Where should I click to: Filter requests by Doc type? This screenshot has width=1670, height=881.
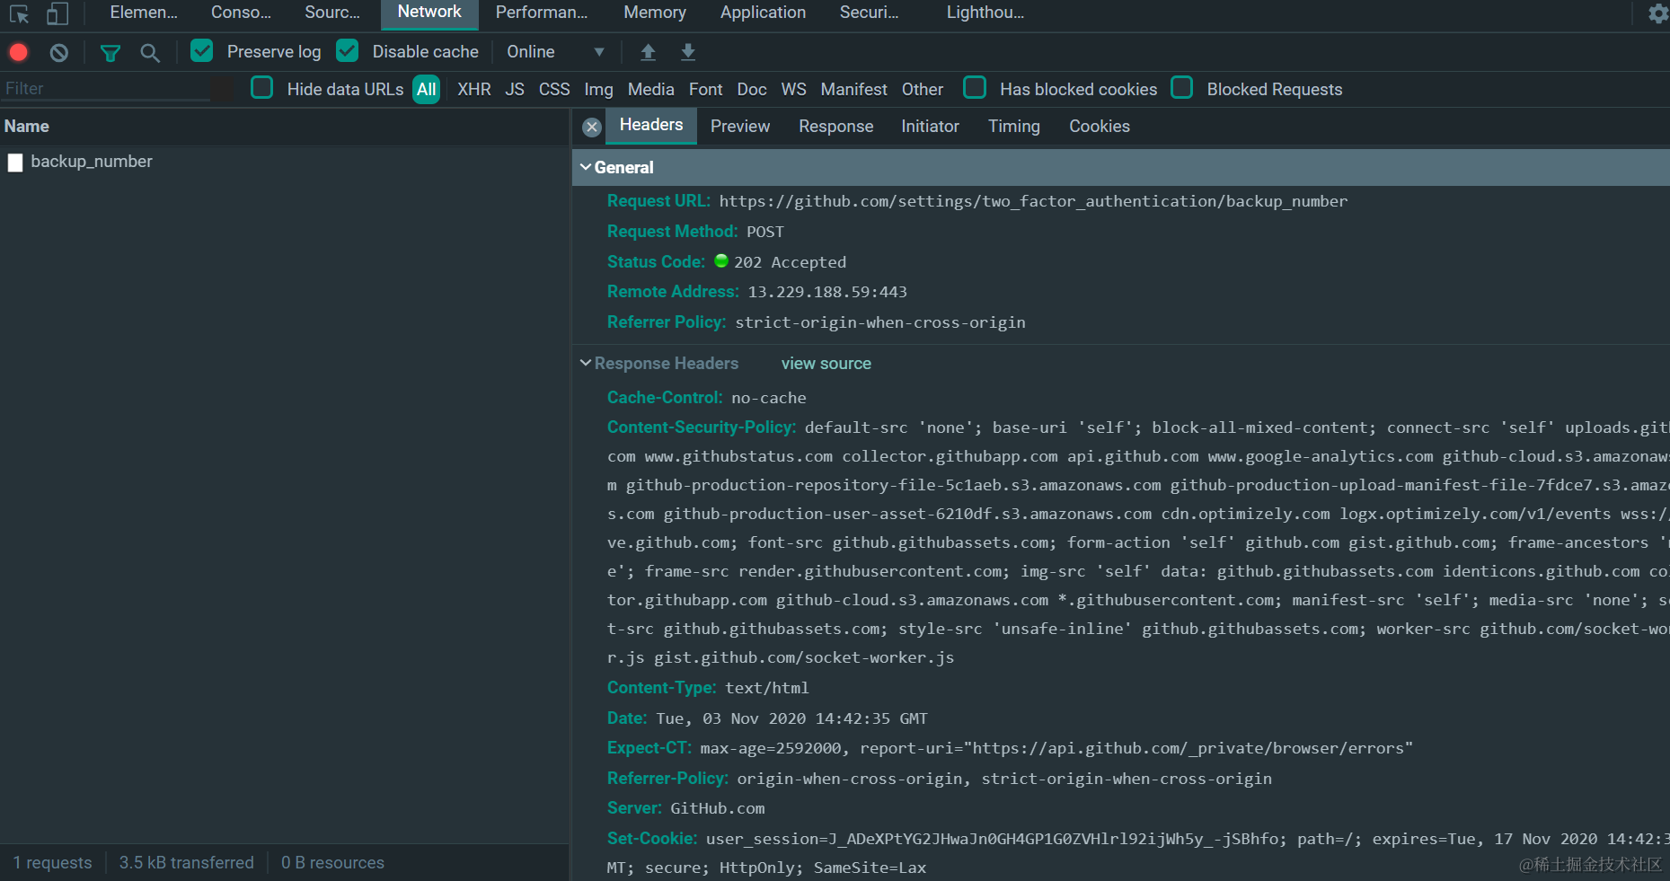[x=752, y=90]
